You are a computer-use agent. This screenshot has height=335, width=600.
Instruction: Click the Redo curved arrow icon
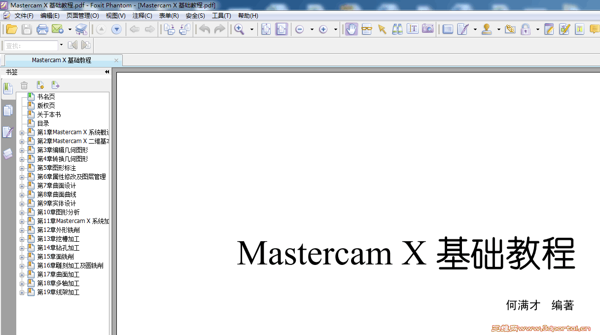219,30
